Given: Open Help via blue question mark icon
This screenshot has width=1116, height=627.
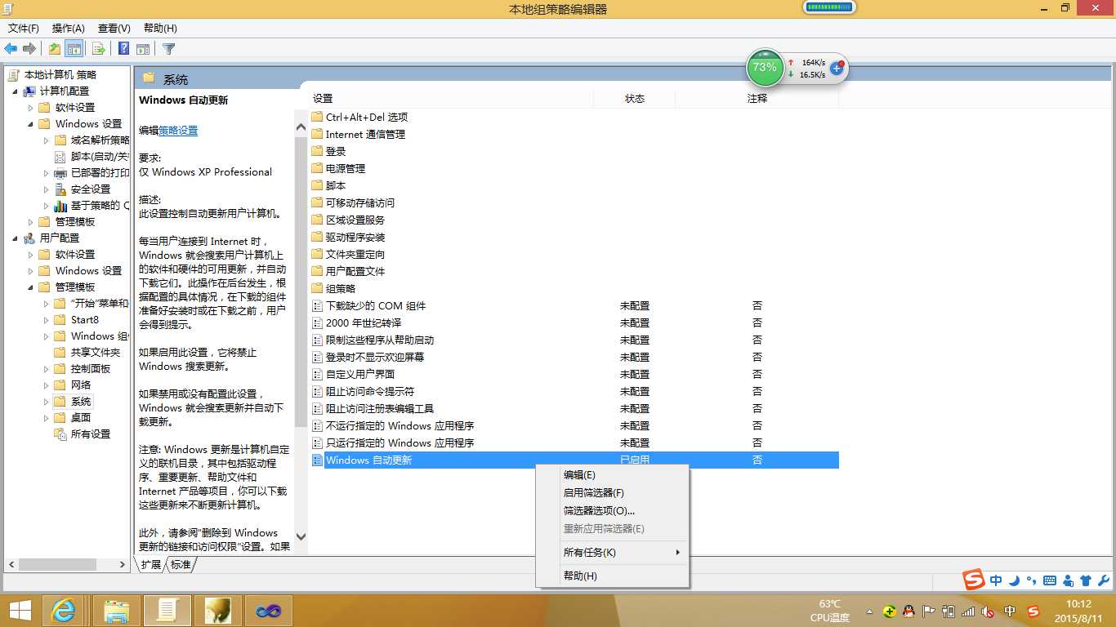Looking at the screenshot, I should [124, 49].
